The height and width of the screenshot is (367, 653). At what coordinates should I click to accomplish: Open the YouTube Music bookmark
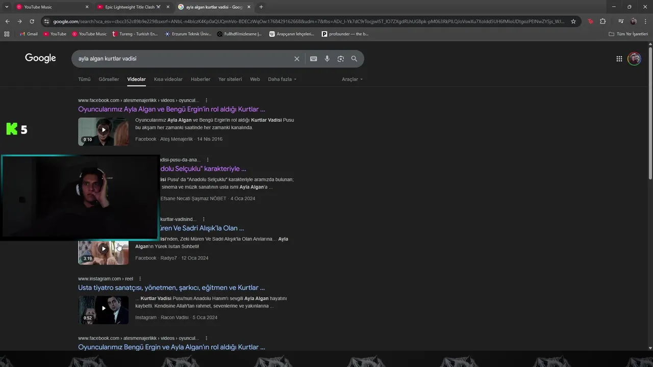coord(89,34)
